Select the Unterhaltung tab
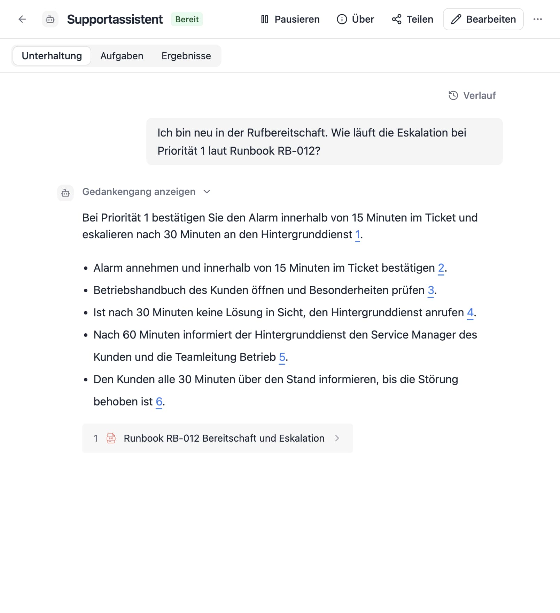Viewport: 560px width, 613px height. (x=52, y=56)
